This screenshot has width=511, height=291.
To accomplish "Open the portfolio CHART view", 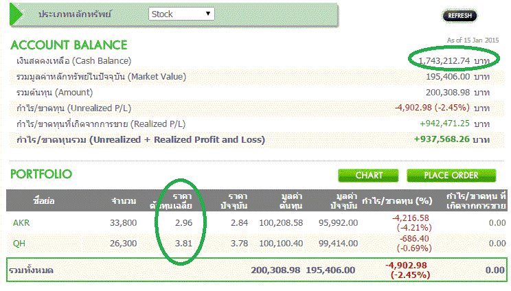I will (x=369, y=175).
